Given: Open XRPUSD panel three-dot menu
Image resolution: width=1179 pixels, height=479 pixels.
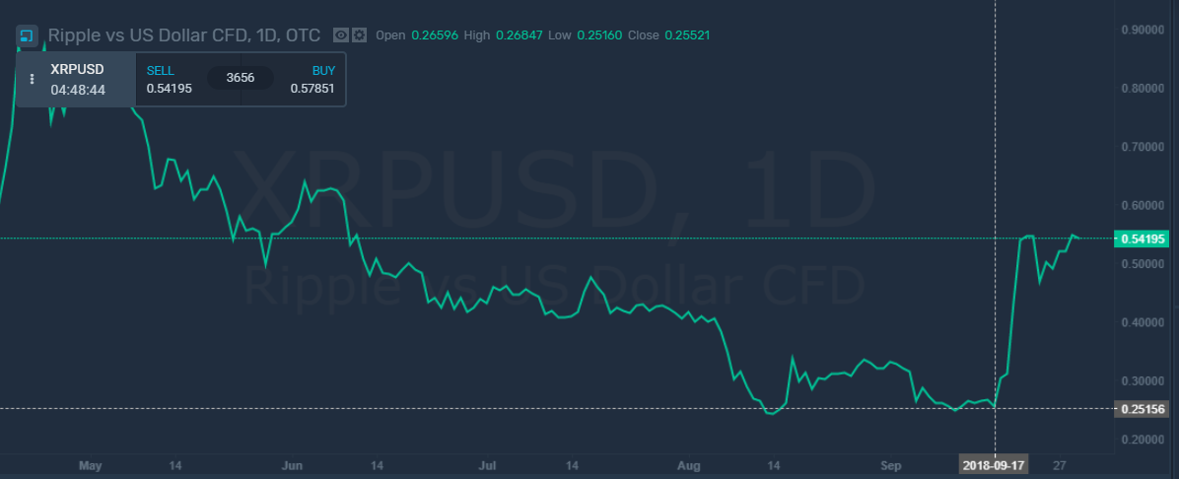Looking at the screenshot, I should 32,79.
